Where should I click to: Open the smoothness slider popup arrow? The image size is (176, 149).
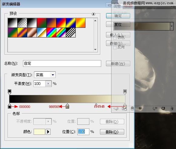tap(48, 84)
